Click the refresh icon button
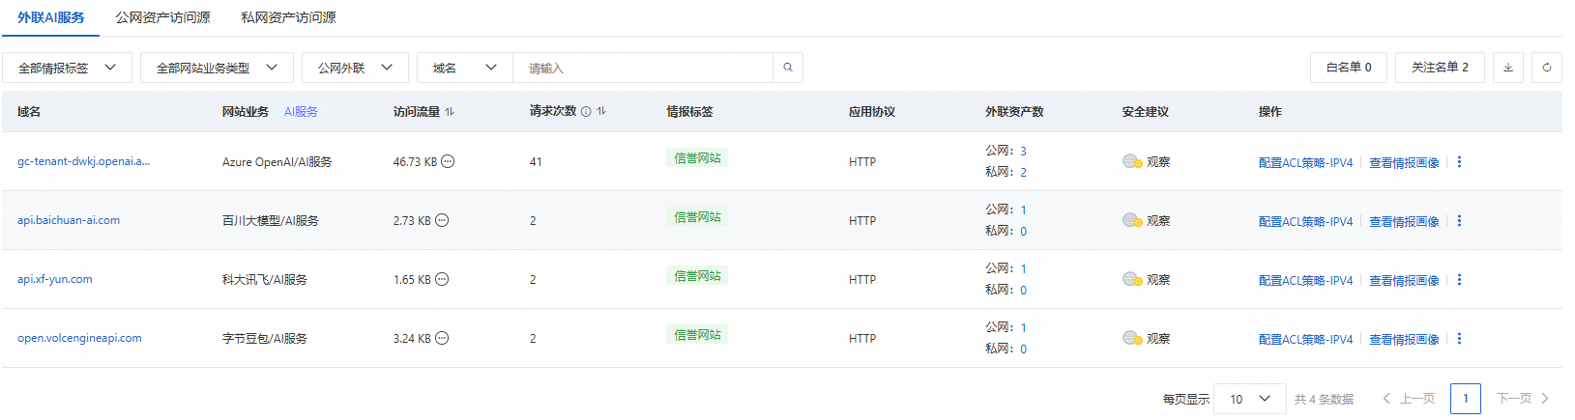This screenshot has width=1575, height=420. click(1547, 68)
